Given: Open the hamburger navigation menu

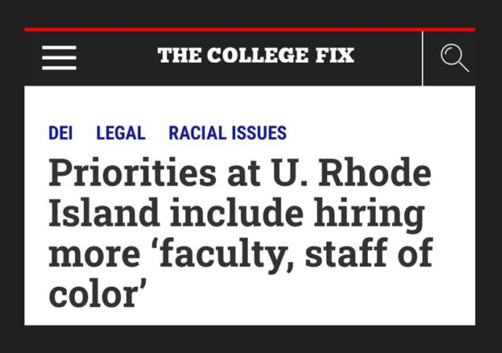Looking at the screenshot, I should pos(60,58).
